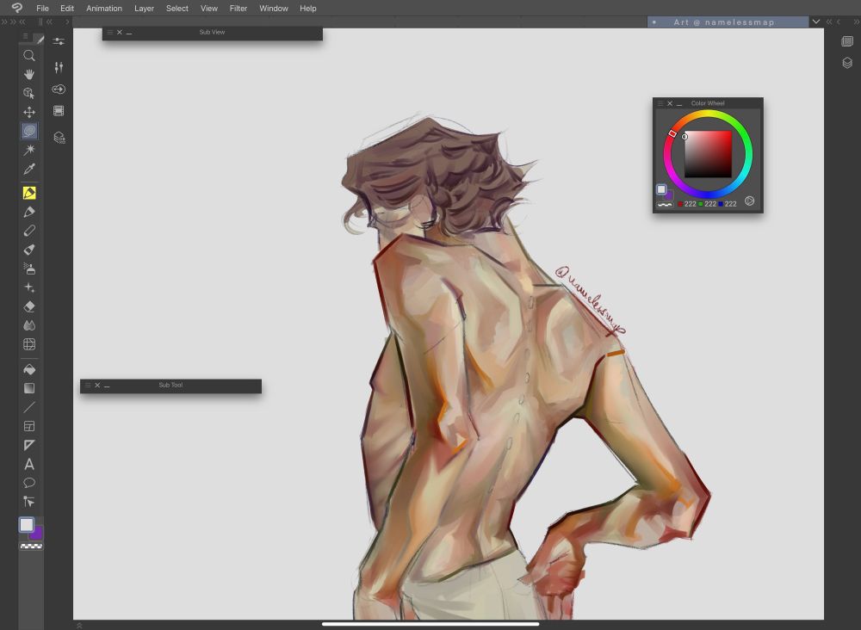The width and height of the screenshot is (861, 630).
Task: Select the Move layer cross-arrows tool
Action: [29, 112]
